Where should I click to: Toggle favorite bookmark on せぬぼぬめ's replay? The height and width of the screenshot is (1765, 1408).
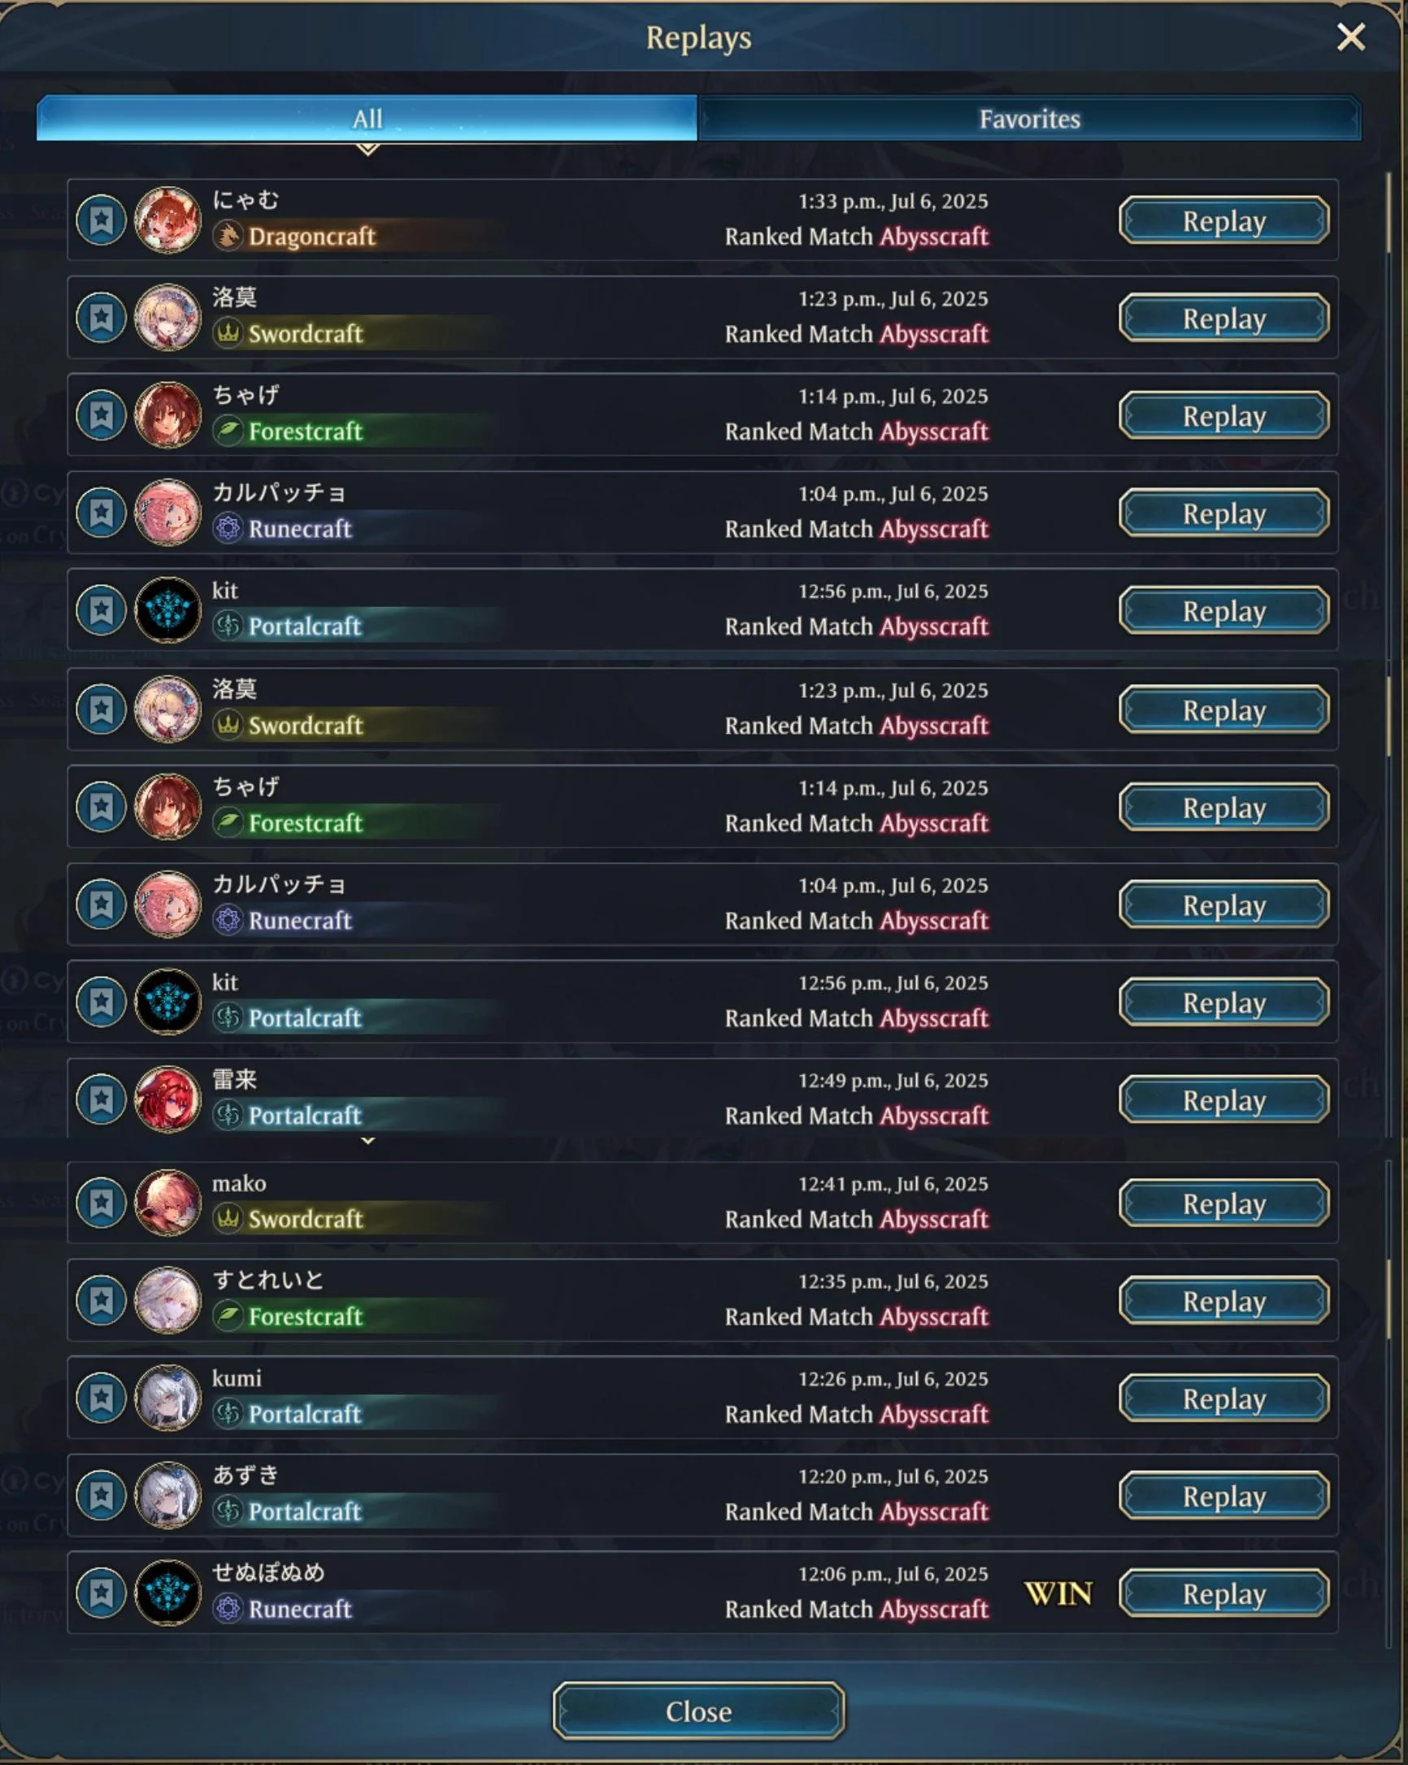[x=101, y=1592]
